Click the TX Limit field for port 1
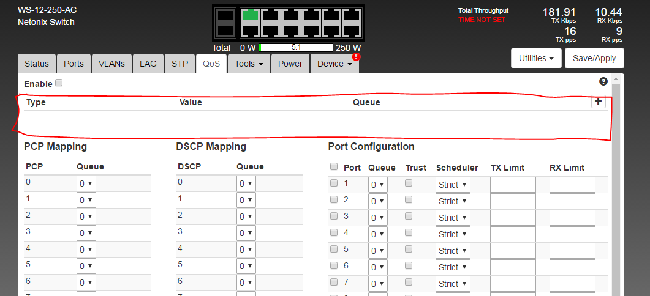 [513, 185]
